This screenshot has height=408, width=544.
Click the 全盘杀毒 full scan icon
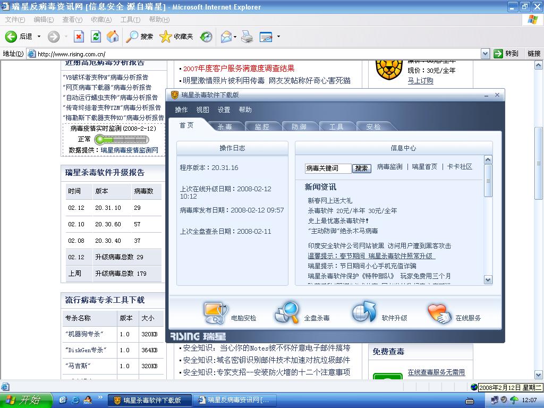click(x=287, y=312)
